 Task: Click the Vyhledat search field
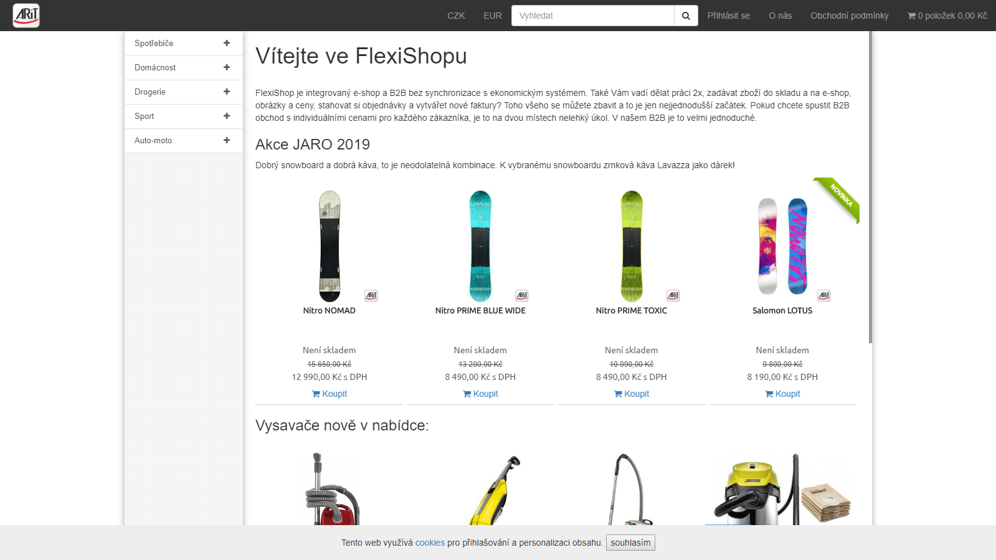point(592,16)
